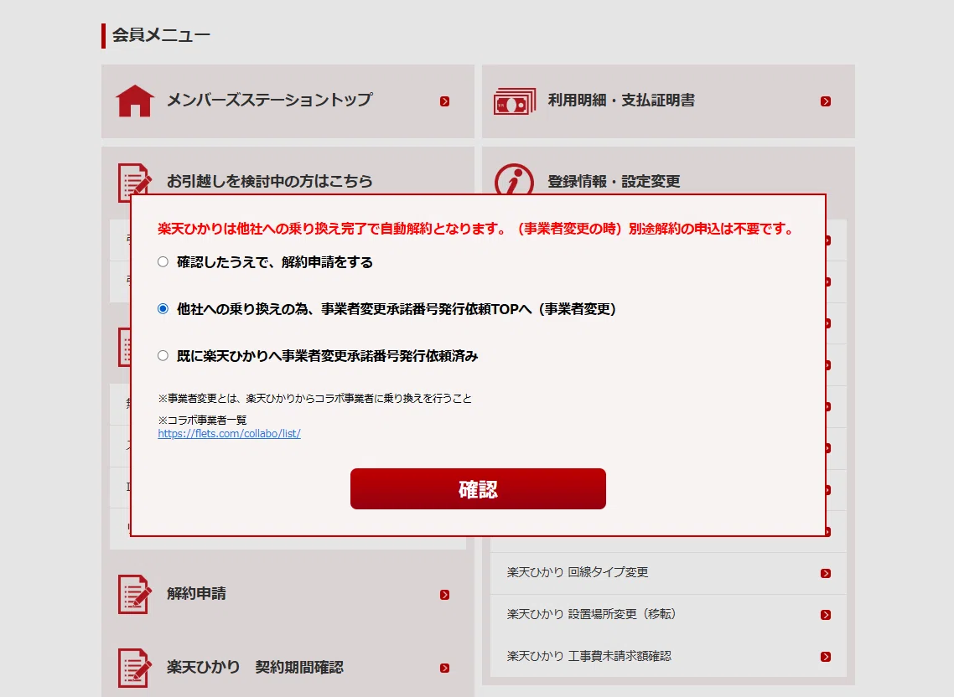
Task: Open 解約申請 menu item
Action: point(196,594)
